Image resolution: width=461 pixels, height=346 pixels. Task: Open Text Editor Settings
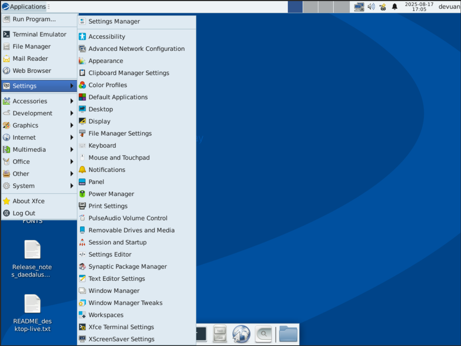[137, 279]
